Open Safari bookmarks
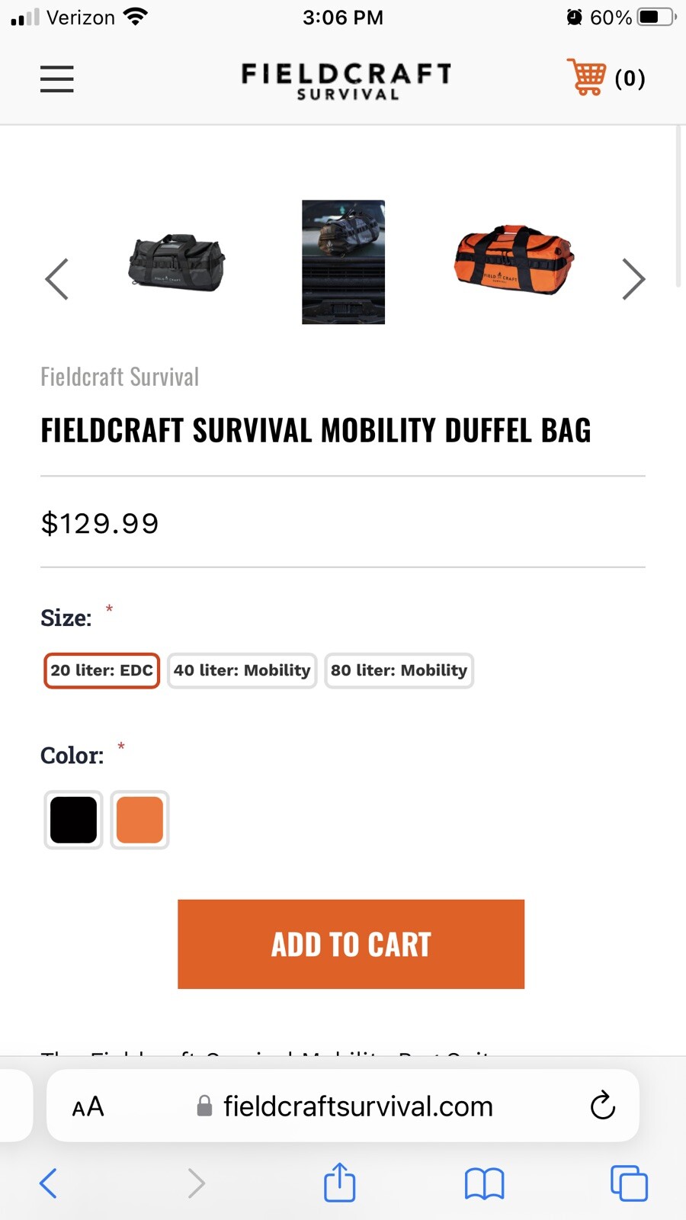Image resolution: width=686 pixels, height=1220 pixels. 484,1183
